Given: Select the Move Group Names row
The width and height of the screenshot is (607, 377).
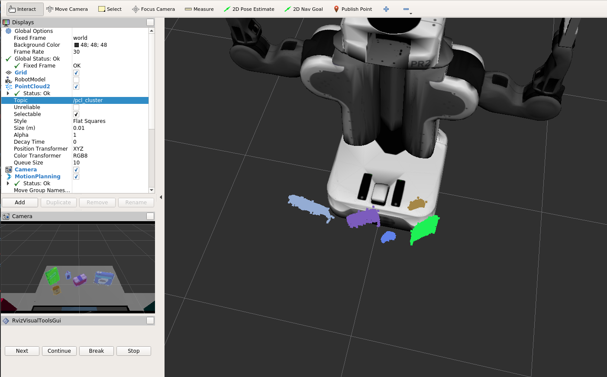Looking at the screenshot, I should click(75, 190).
